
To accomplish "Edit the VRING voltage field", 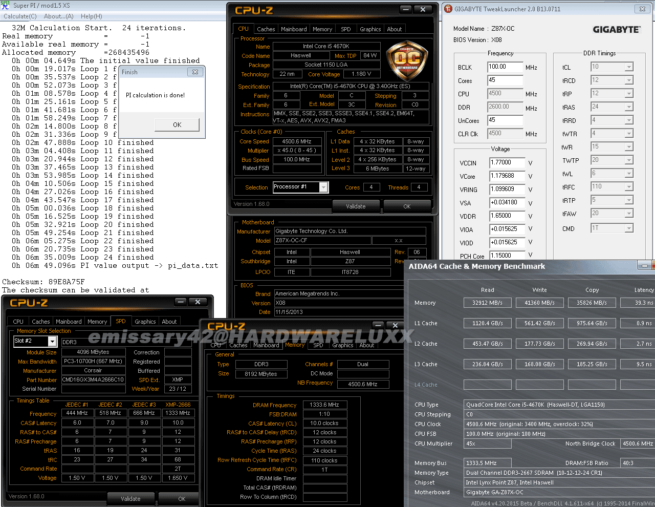I will click(507, 189).
